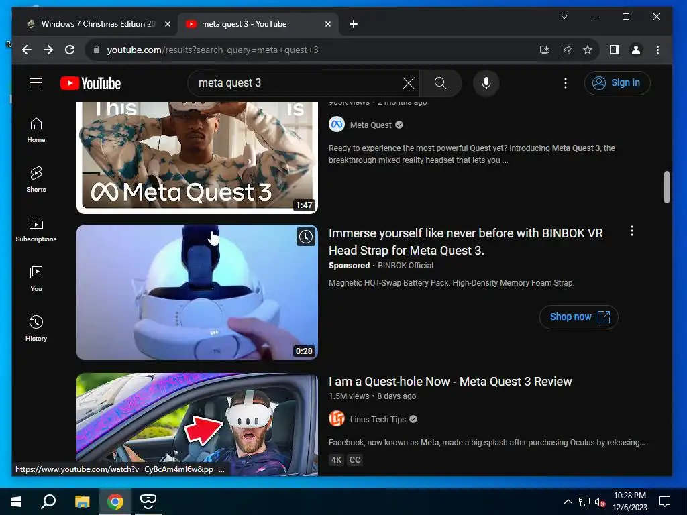Go to Home in the sidebar
Viewport: 687px width, 515px height.
point(36,130)
